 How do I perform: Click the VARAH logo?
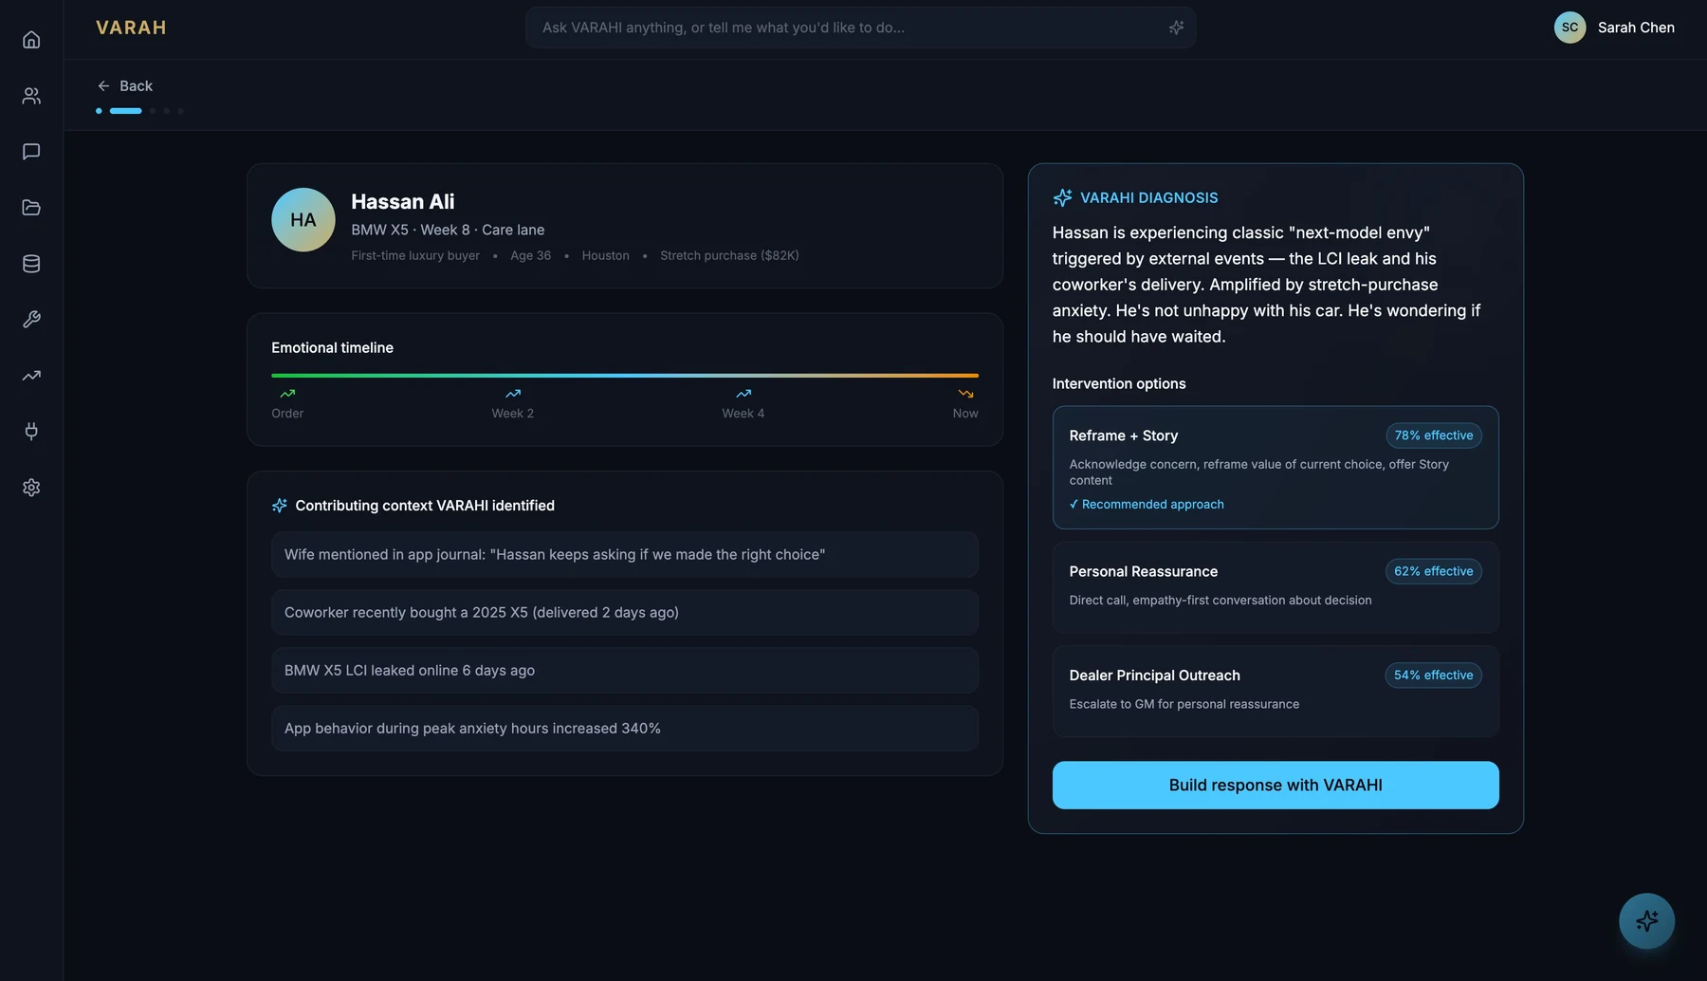pos(131,28)
